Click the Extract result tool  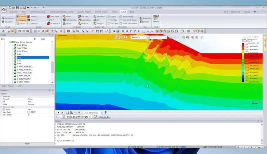[x=67, y=24]
